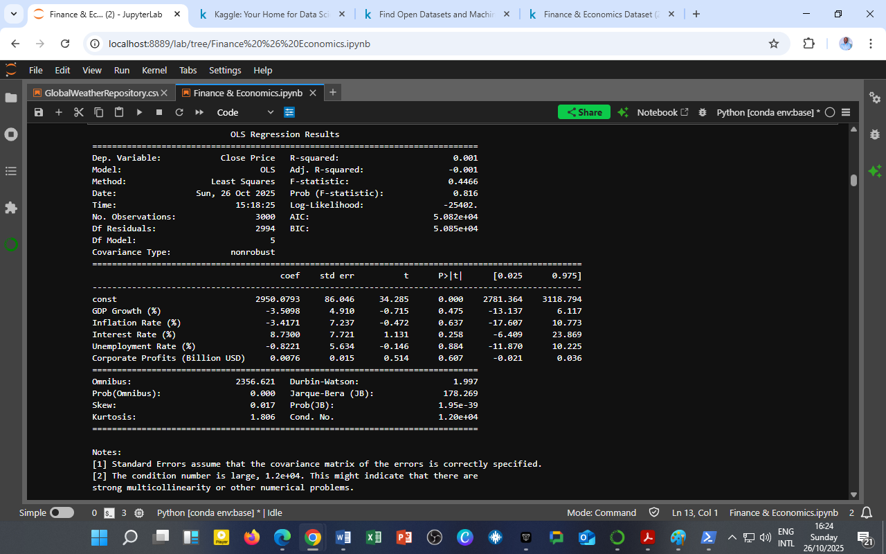886x554 pixels.
Task: Click the copy cells icon
Action: (98, 111)
